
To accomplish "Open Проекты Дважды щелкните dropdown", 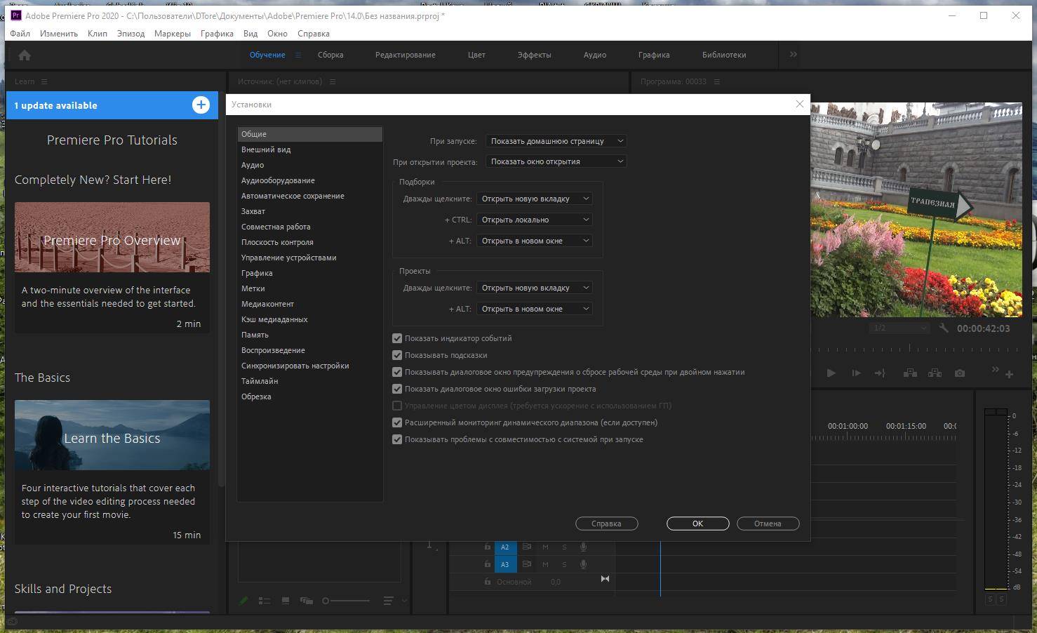I will 535,288.
